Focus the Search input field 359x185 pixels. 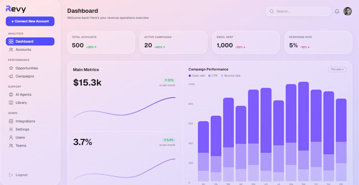[x=298, y=11]
